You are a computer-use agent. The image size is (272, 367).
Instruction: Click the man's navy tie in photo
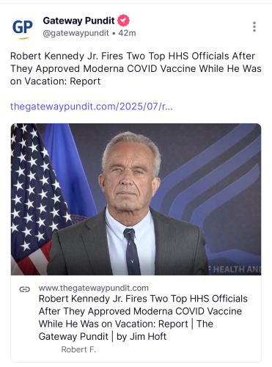tap(132, 252)
